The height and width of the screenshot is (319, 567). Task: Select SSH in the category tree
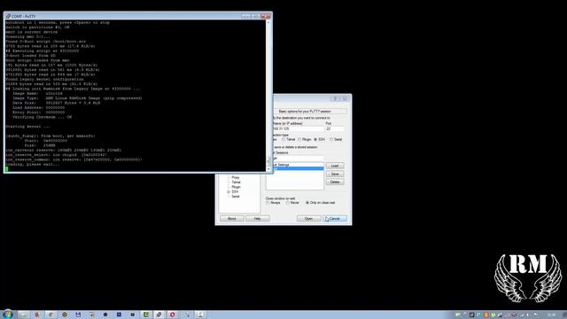click(235, 191)
